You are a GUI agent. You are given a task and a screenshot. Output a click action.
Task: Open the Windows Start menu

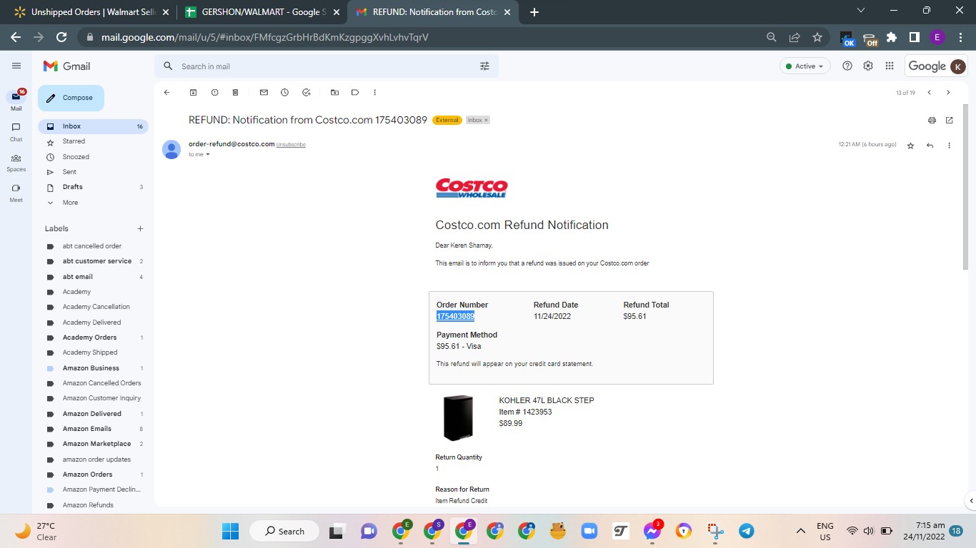[230, 531]
